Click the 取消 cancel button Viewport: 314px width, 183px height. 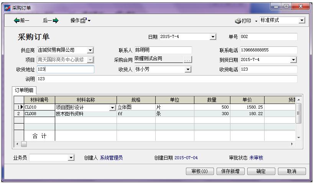(x=292, y=171)
